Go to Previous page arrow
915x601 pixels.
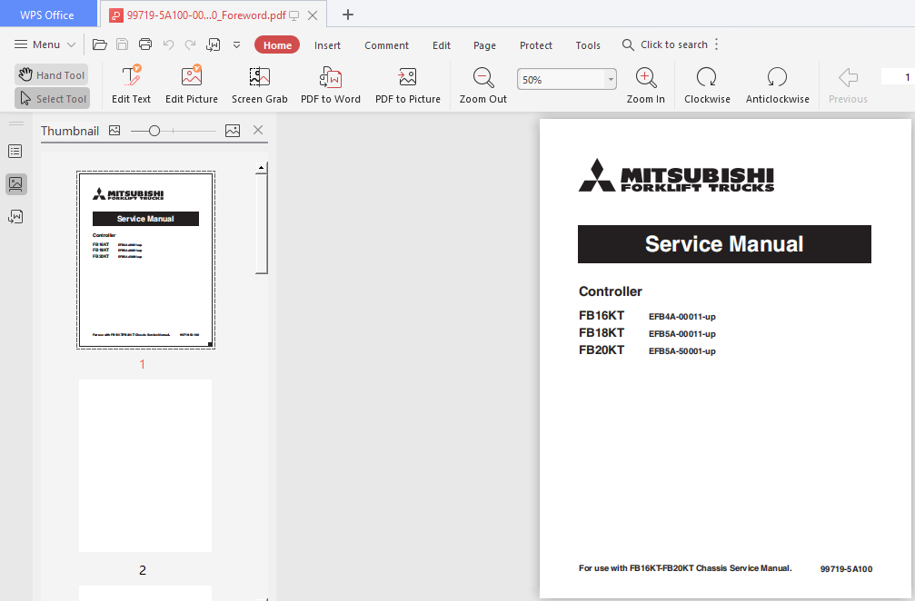[848, 84]
